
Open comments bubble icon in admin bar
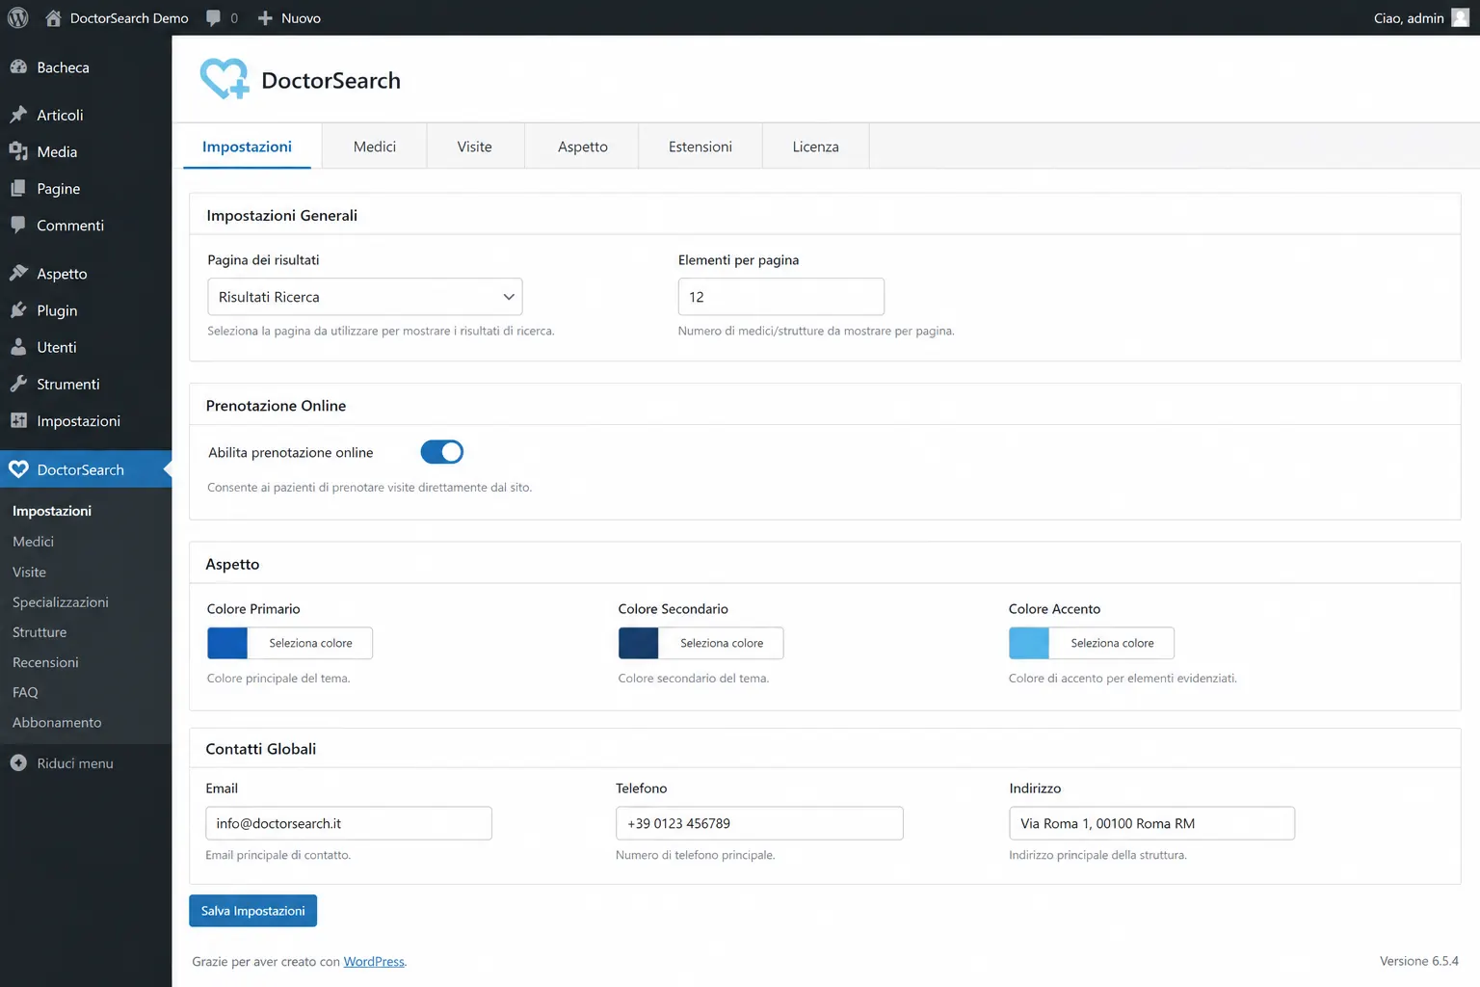pos(213,17)
